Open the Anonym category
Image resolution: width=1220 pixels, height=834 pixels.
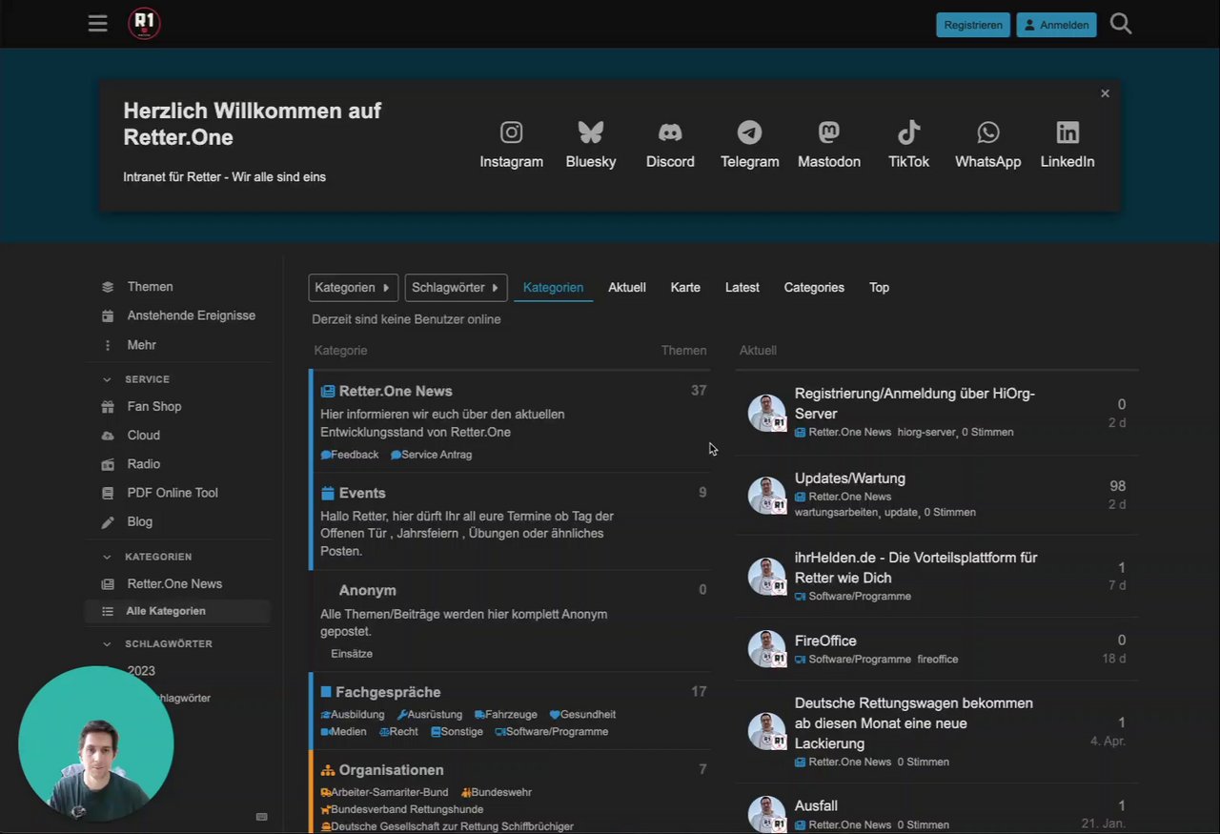point(368,590)
